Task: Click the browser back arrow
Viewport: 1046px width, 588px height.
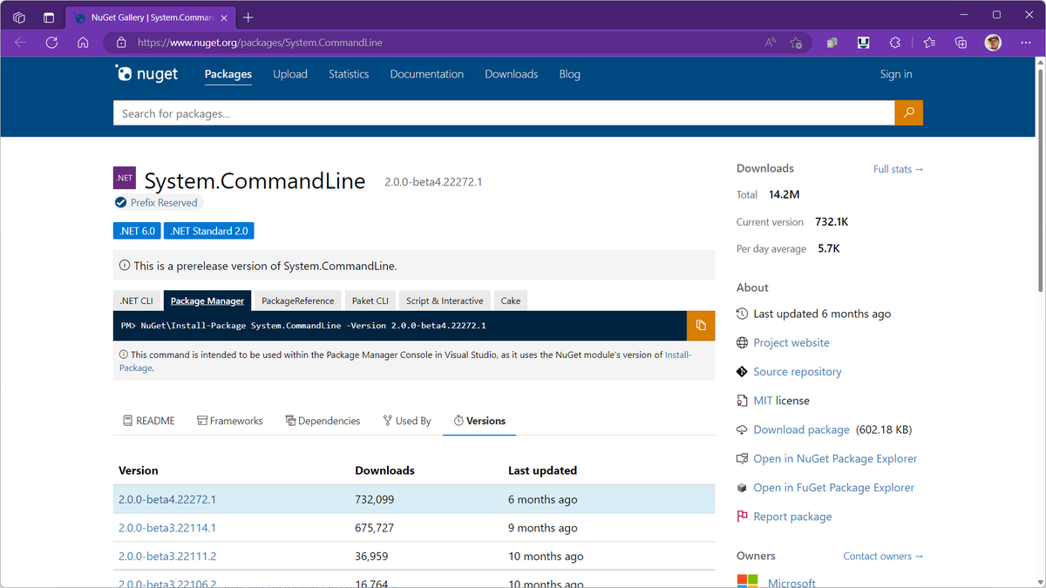Action: pyautogui.click(x=21, y=42)
